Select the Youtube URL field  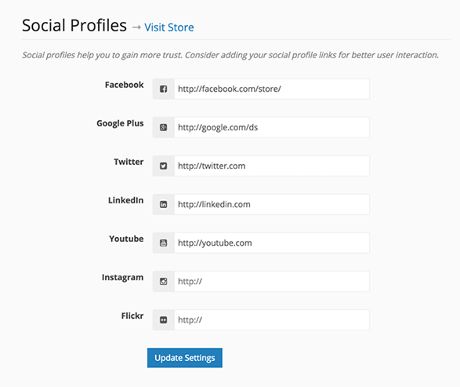tap(272, 243)
